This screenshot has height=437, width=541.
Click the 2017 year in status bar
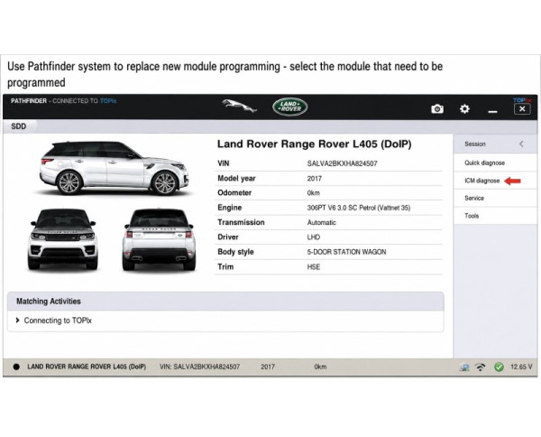pos(268,367)
